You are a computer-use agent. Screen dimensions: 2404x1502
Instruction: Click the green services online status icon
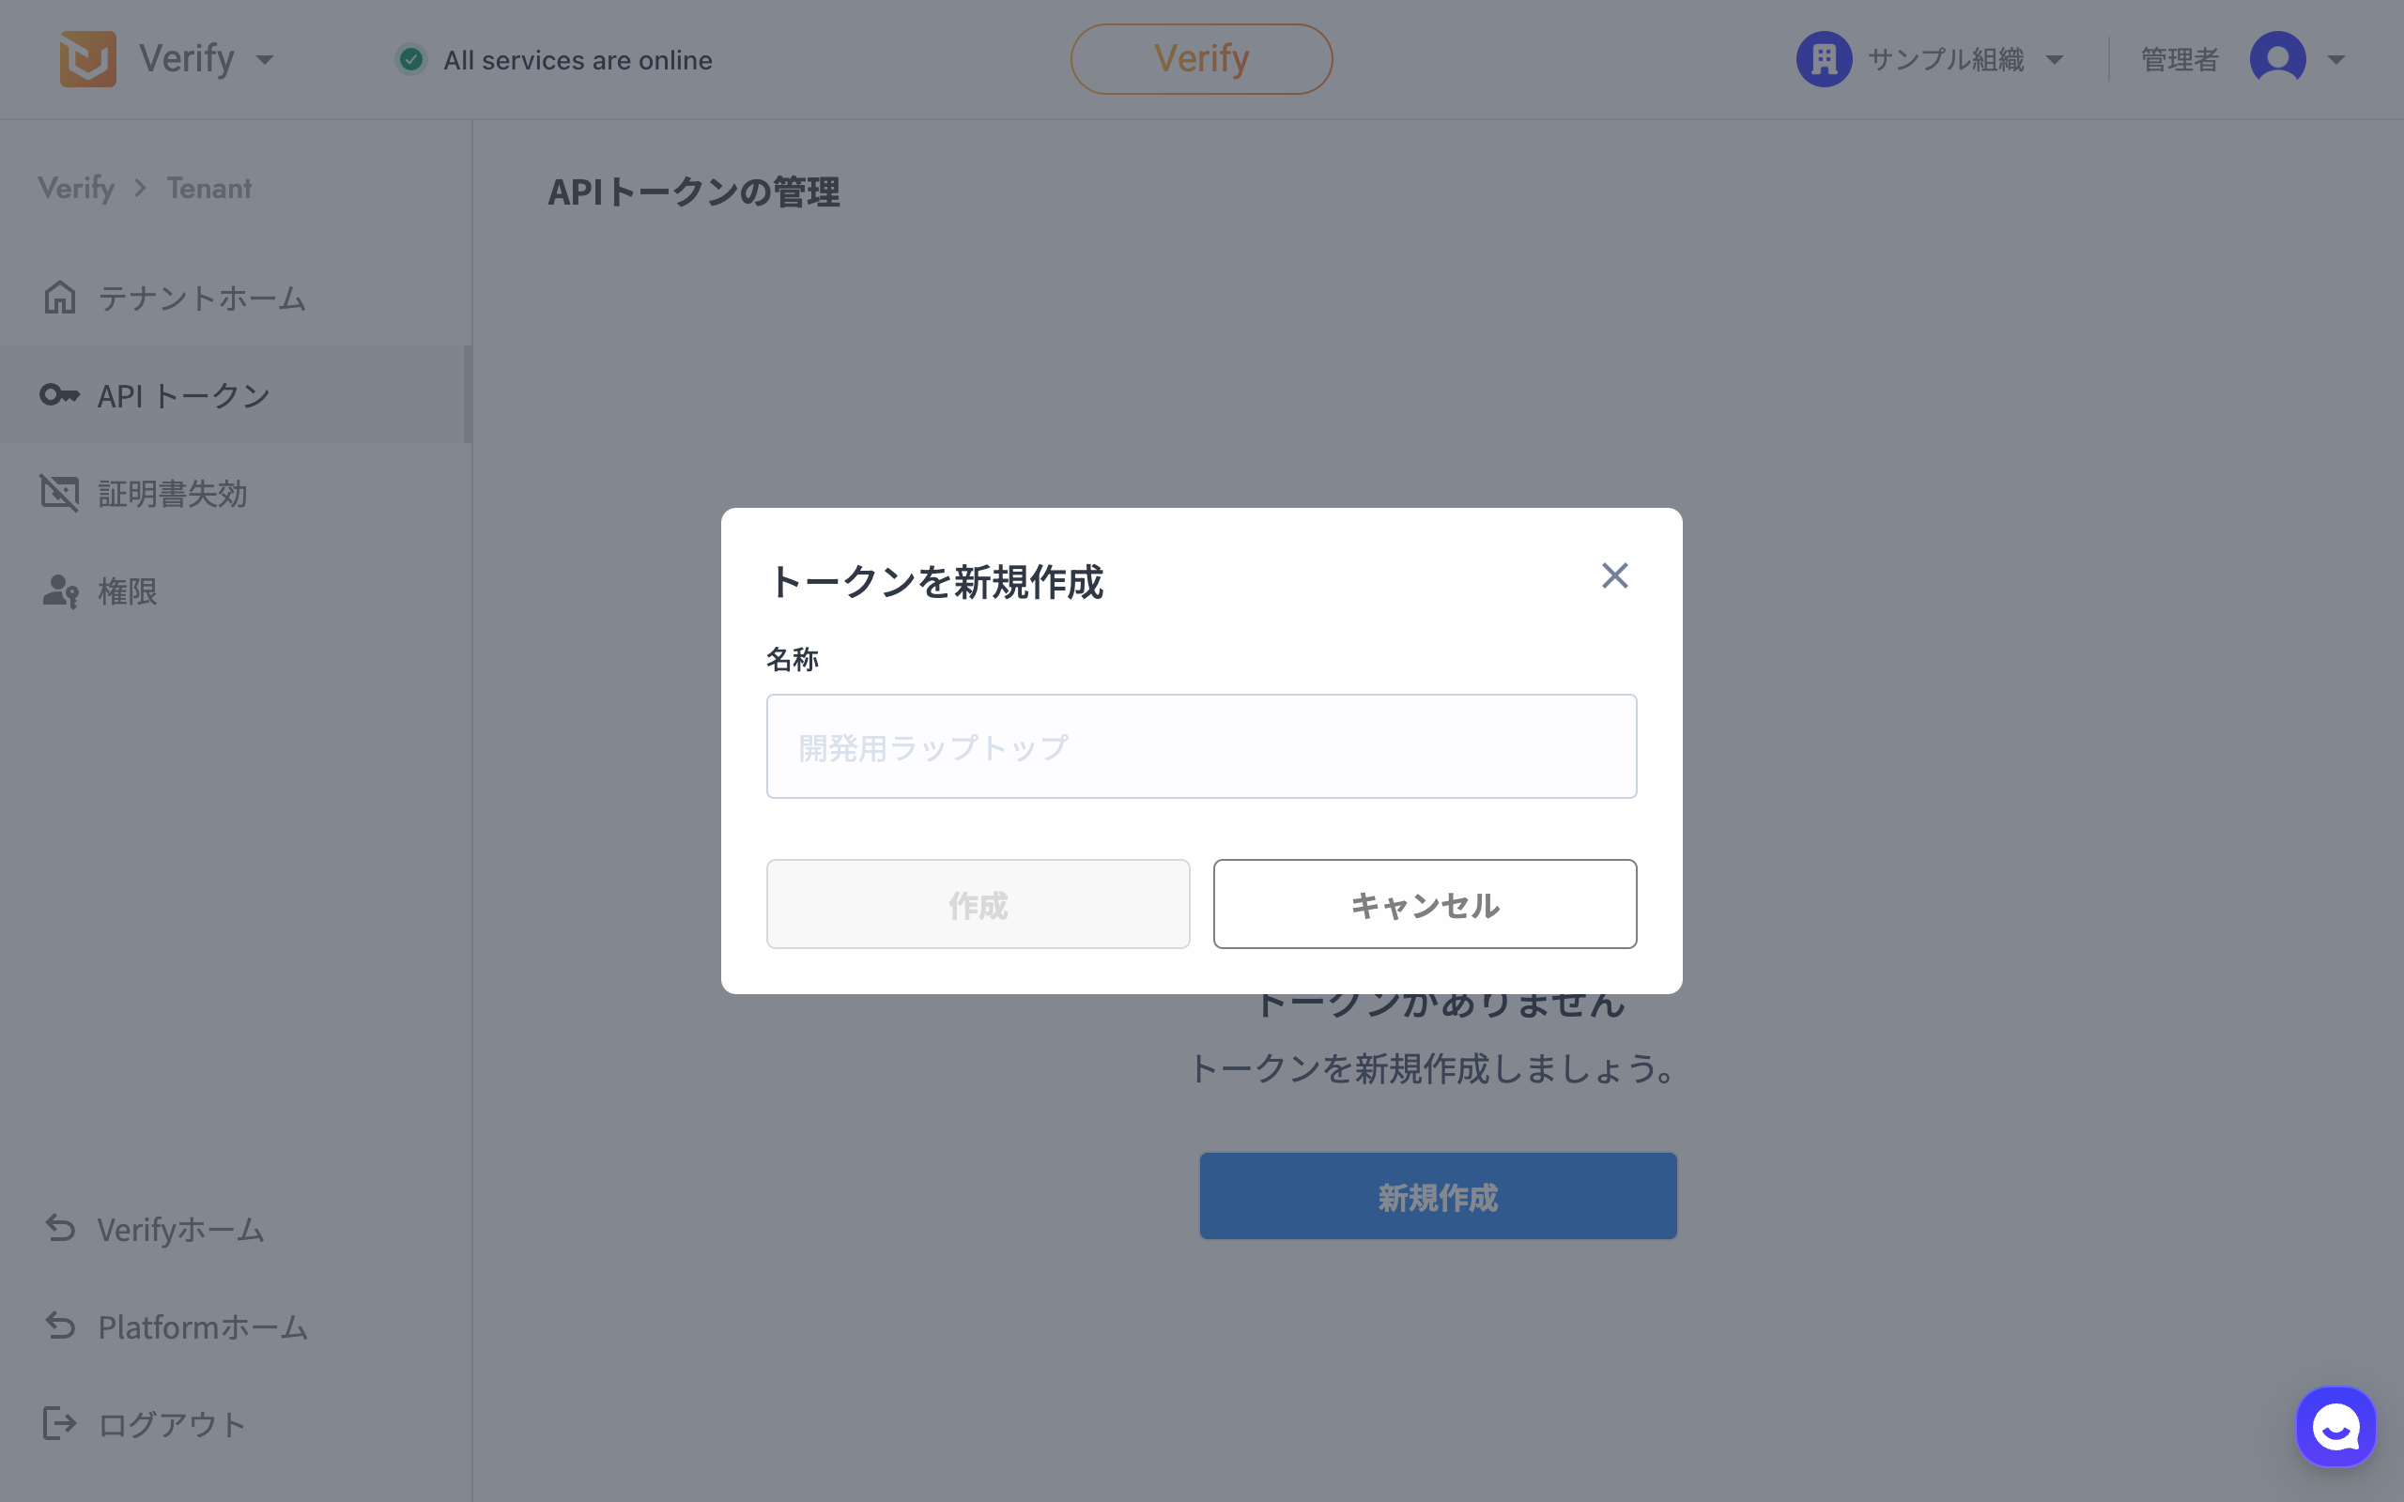click(411, 59)
